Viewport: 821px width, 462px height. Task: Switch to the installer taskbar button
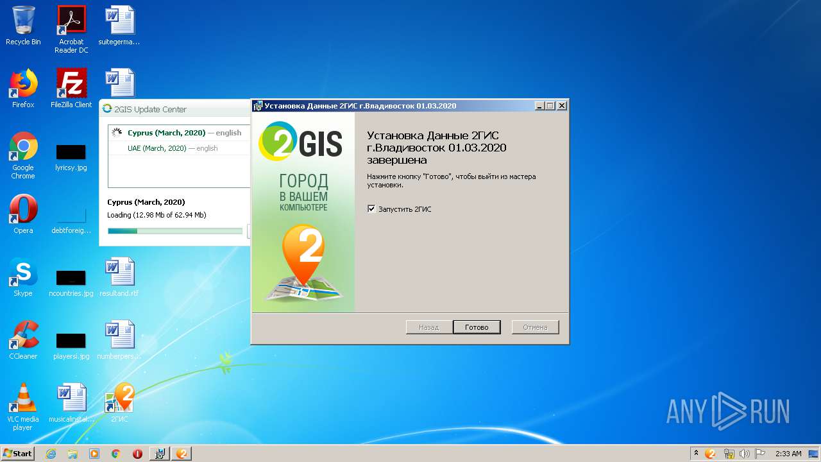[160, 454]
